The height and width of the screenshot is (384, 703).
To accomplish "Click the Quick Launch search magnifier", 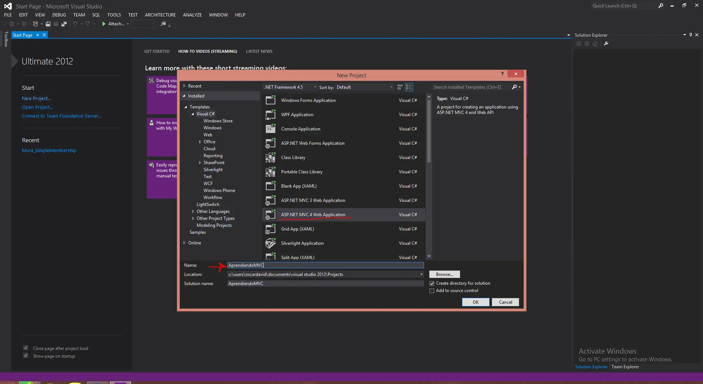I will pyautogui.click(x=661, y=6).
